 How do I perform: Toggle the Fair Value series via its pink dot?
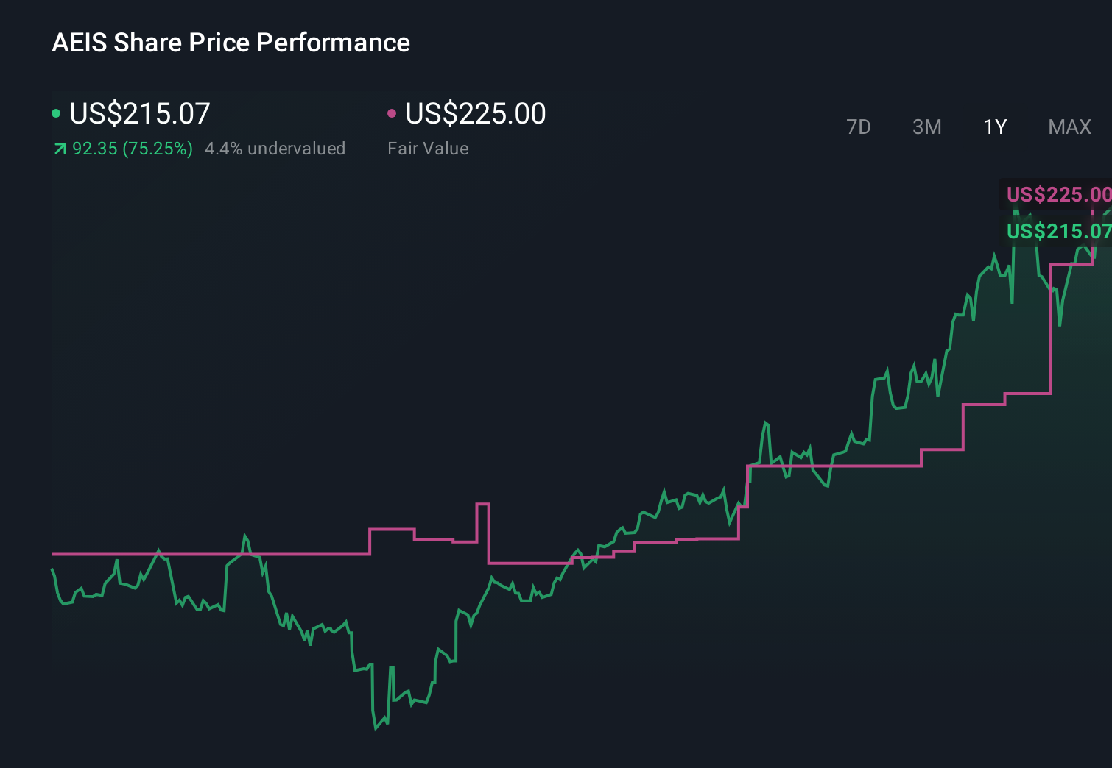[x=392, y=113]
